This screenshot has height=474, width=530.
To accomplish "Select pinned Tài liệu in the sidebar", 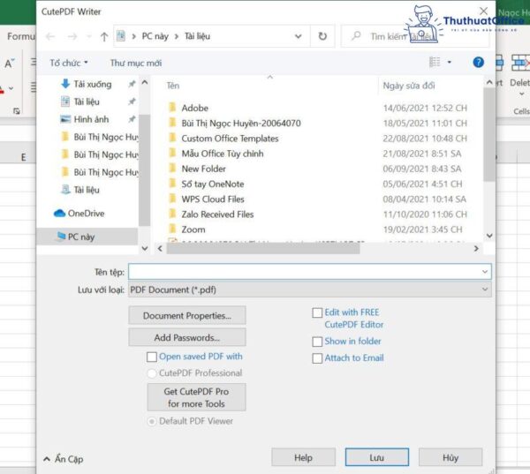I will [87, 102].
